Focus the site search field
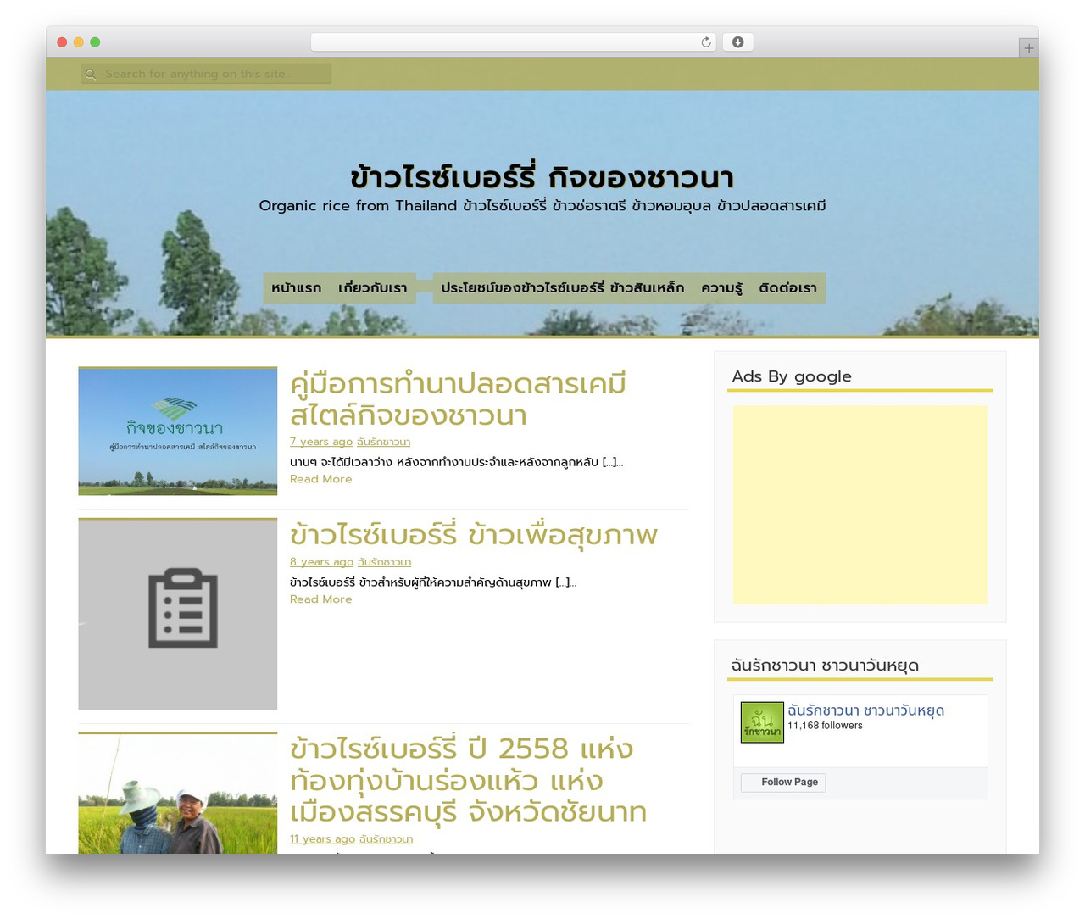 [206, 75]
